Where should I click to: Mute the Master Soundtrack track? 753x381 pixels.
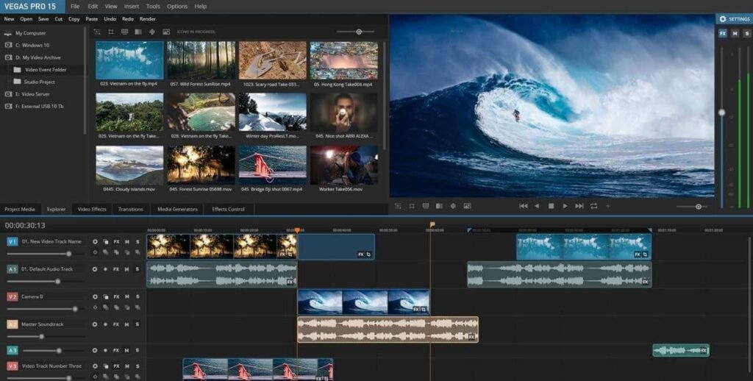[x=127, y=324]
